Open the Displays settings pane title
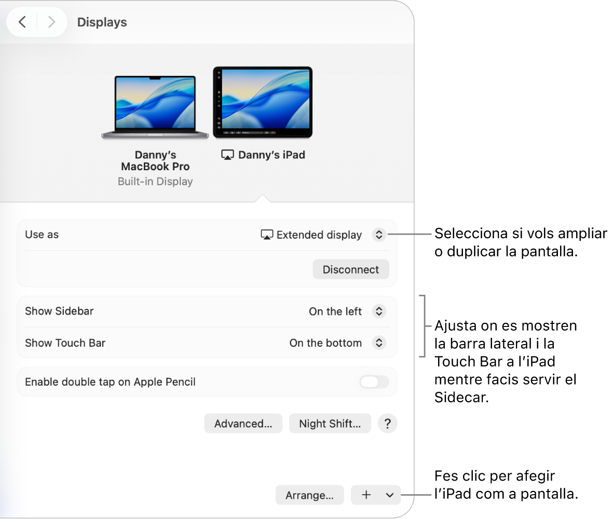613x519 pixels. coord(102,22)
